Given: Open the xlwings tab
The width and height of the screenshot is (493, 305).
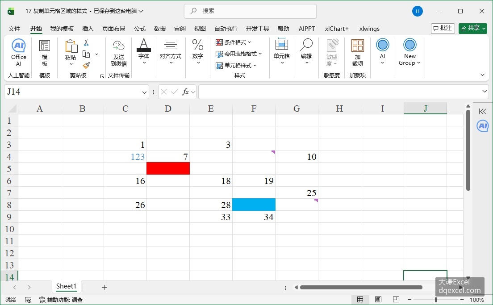Looking at the screenshot, I should click(x=369, y=29).
